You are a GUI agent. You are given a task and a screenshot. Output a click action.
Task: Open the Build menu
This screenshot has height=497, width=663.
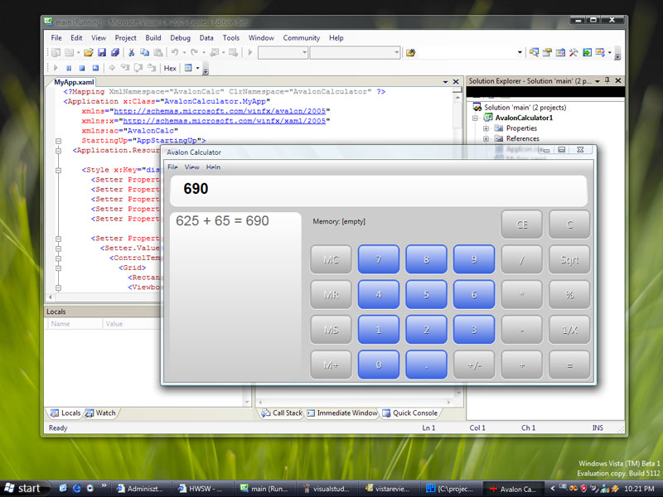tap(153, 38)
